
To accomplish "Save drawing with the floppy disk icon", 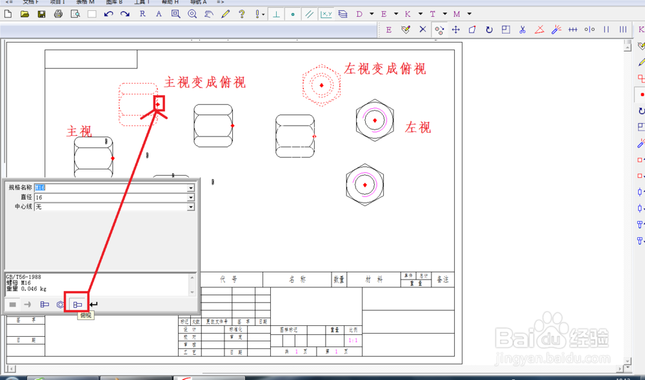I will [41, 14].
